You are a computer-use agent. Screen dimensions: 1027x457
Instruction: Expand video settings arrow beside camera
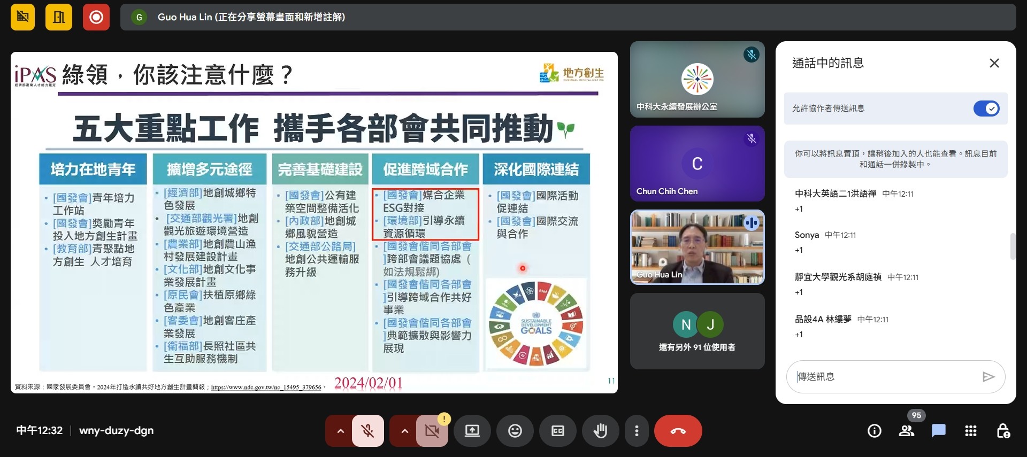point(404,431)
